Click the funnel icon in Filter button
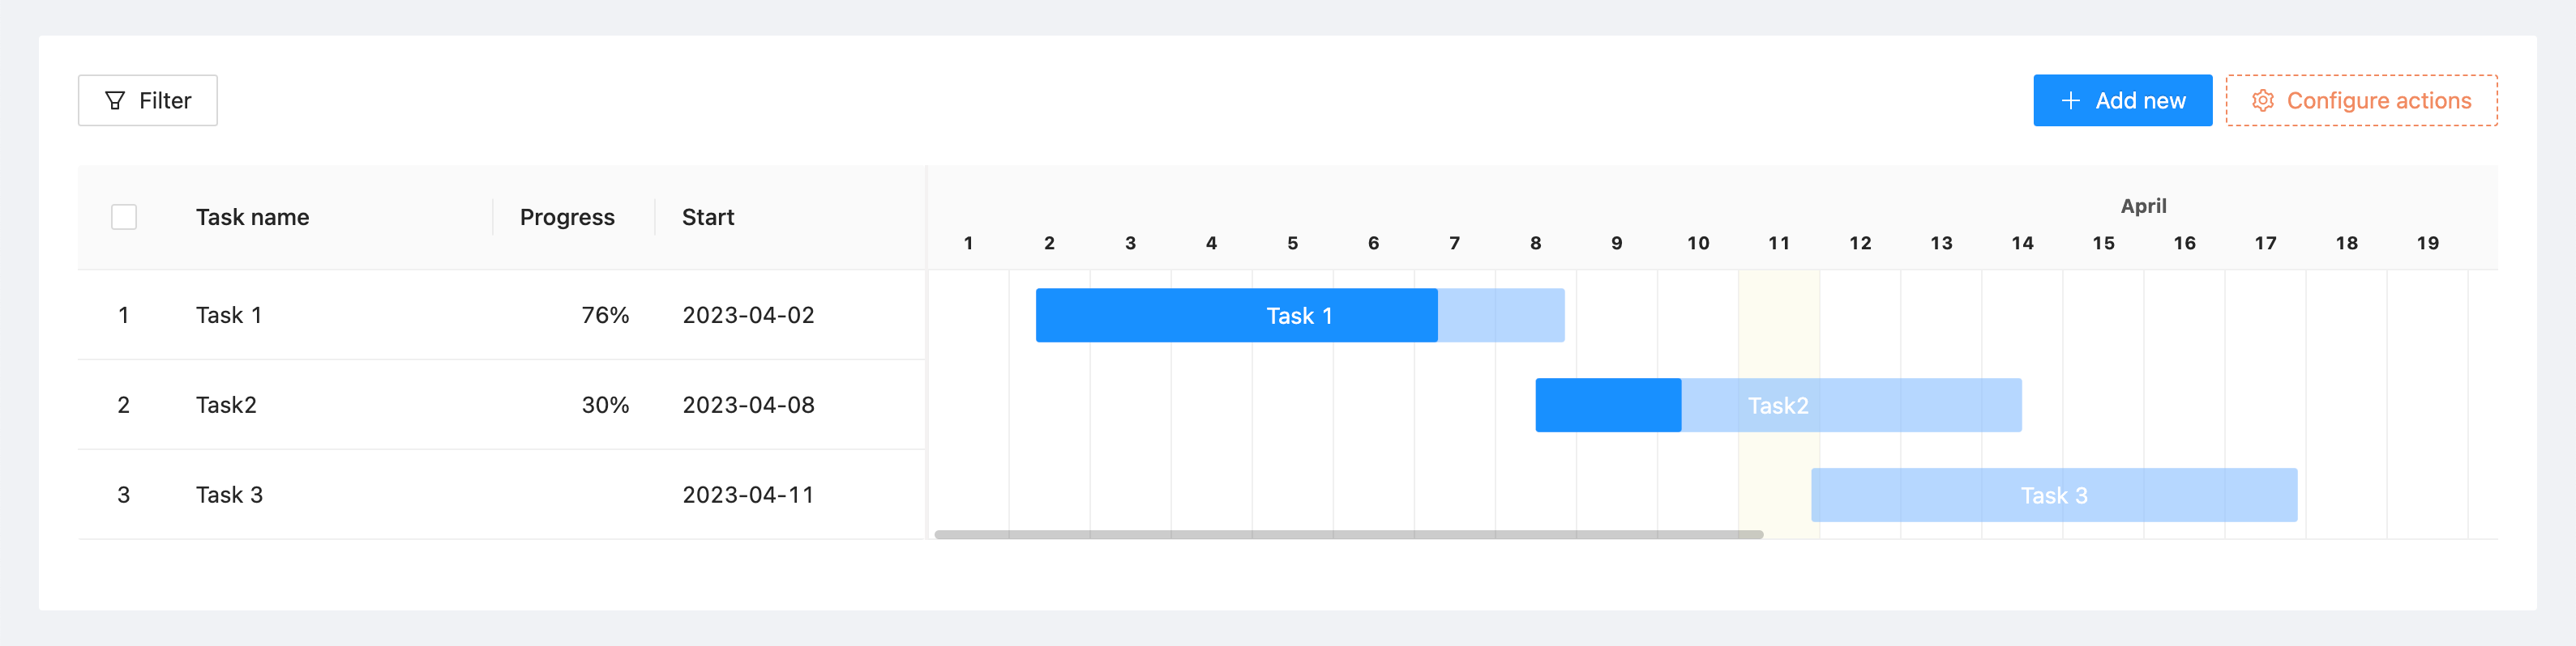The width and height of the screenshot is (2576, 646). (115, 101)
